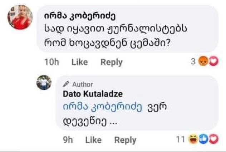This screenshot has height=152, width=226.
Task: Click the heart reaction icon on Dato's reply
Action: point(213,139)
